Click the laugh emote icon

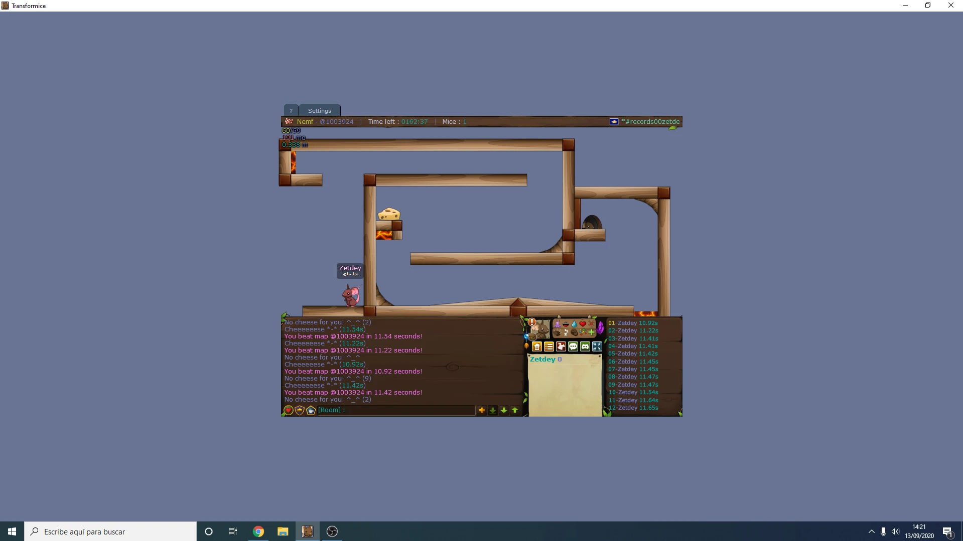[566, 324]
